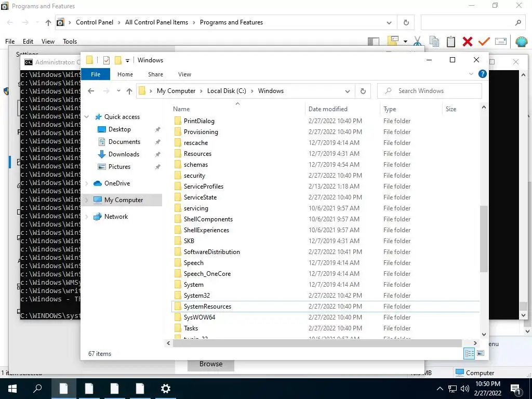
Task: Switch to the Share ribbon tab
Action: (155, 74)
